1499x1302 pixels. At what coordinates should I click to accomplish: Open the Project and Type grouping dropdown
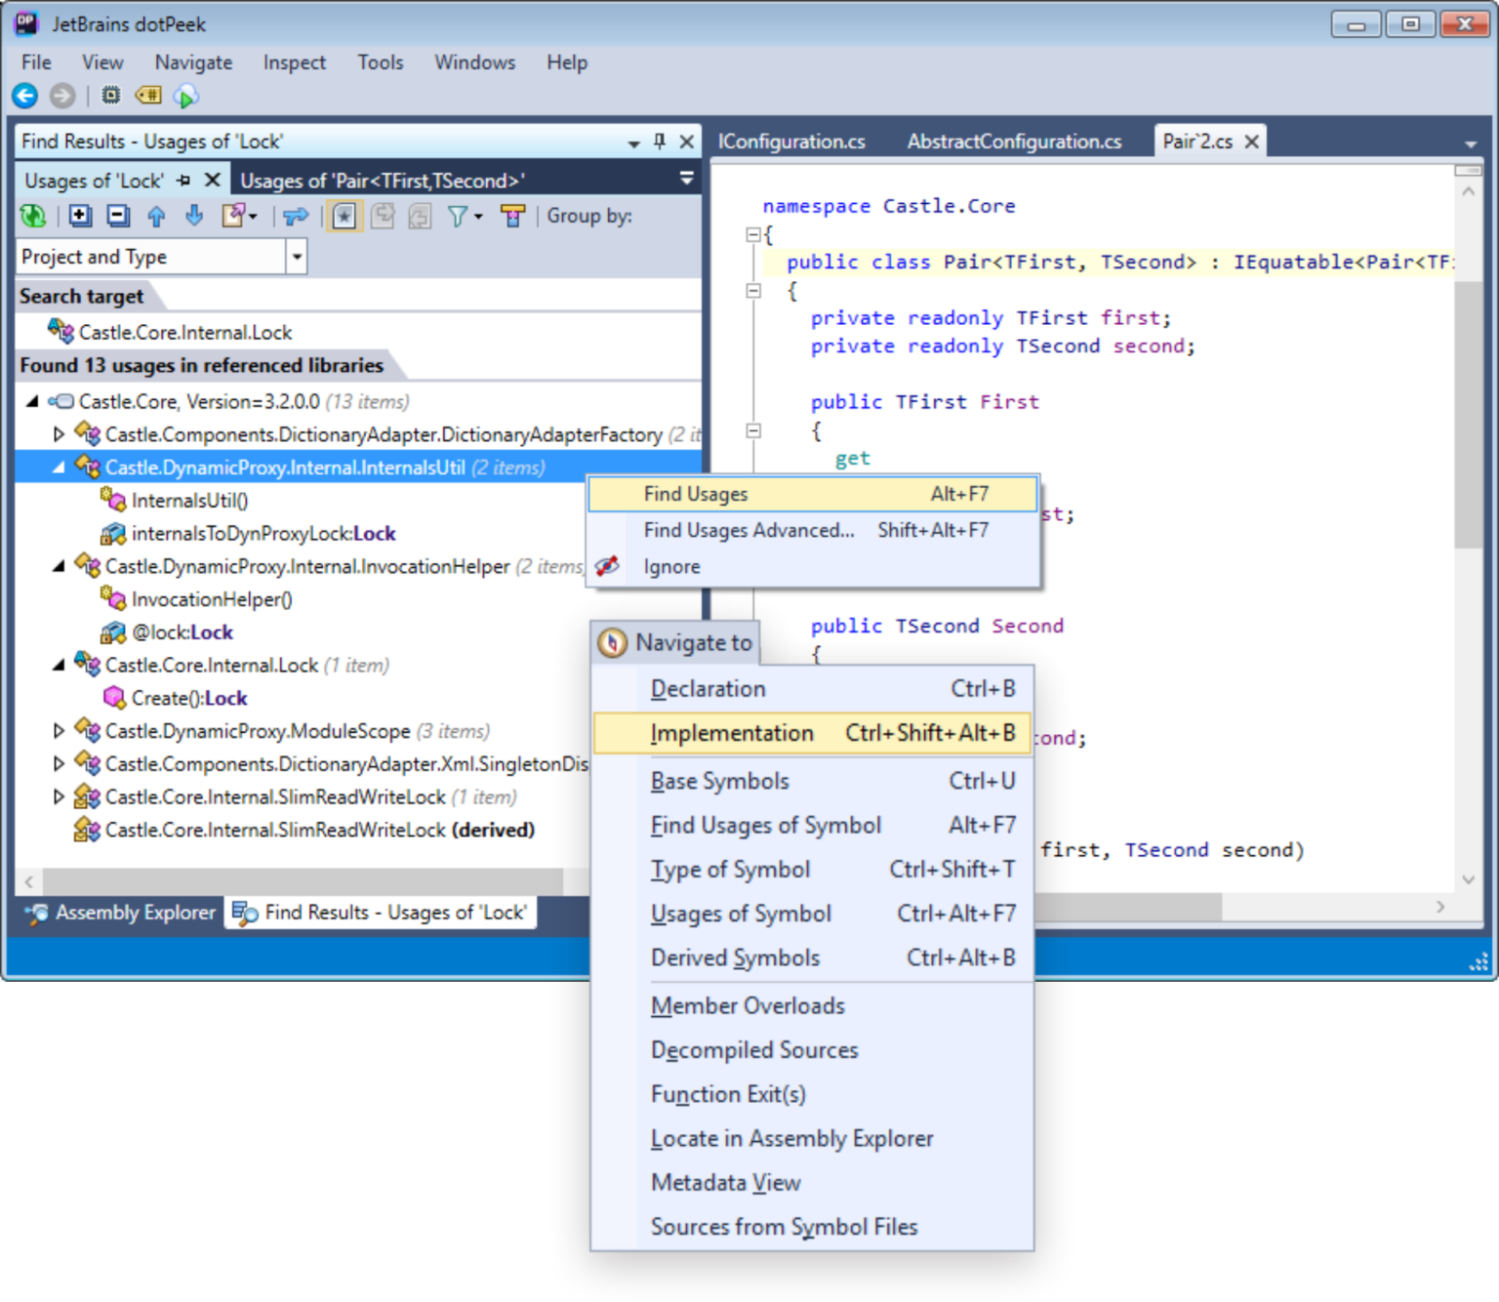coord(296,256)
